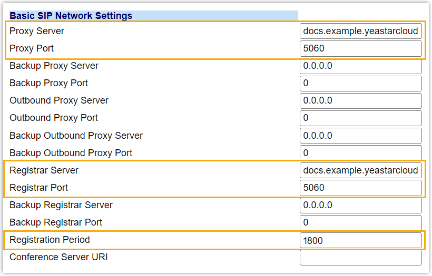Select the Backup Outbound Proxy Port box
The image size is (432, 276).
pyautogui.click(x=361, y=153)
